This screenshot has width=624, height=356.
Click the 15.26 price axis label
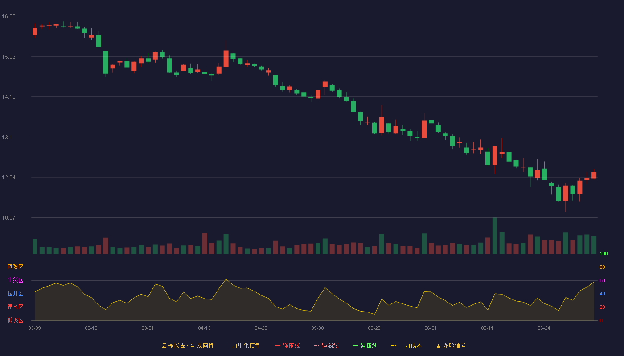point(8,57)
